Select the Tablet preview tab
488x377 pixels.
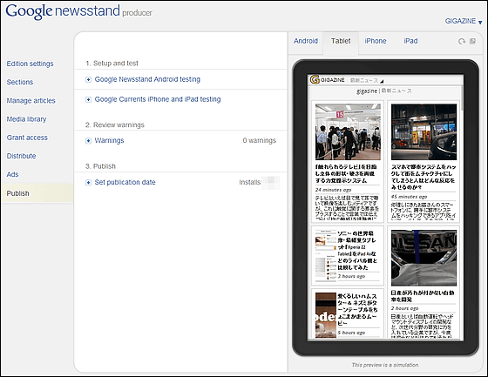coord(341,41)
